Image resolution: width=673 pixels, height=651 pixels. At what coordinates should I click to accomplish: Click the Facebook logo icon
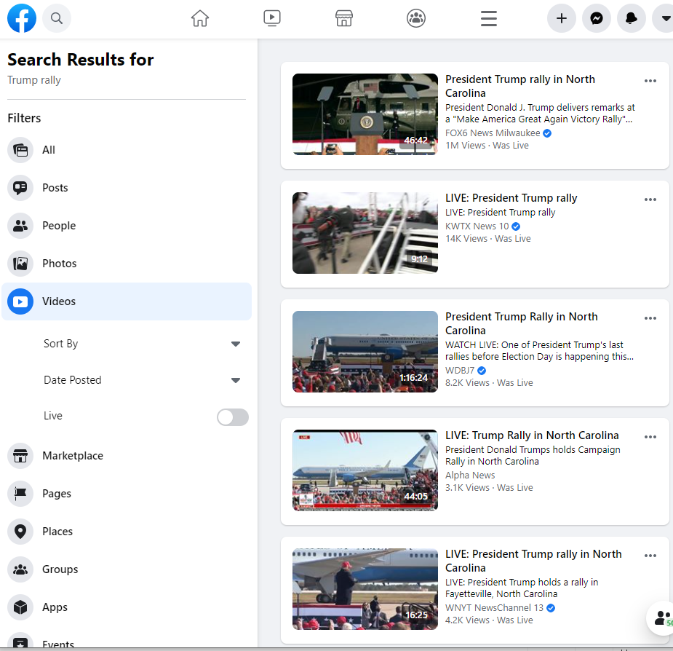click(22, 19)
